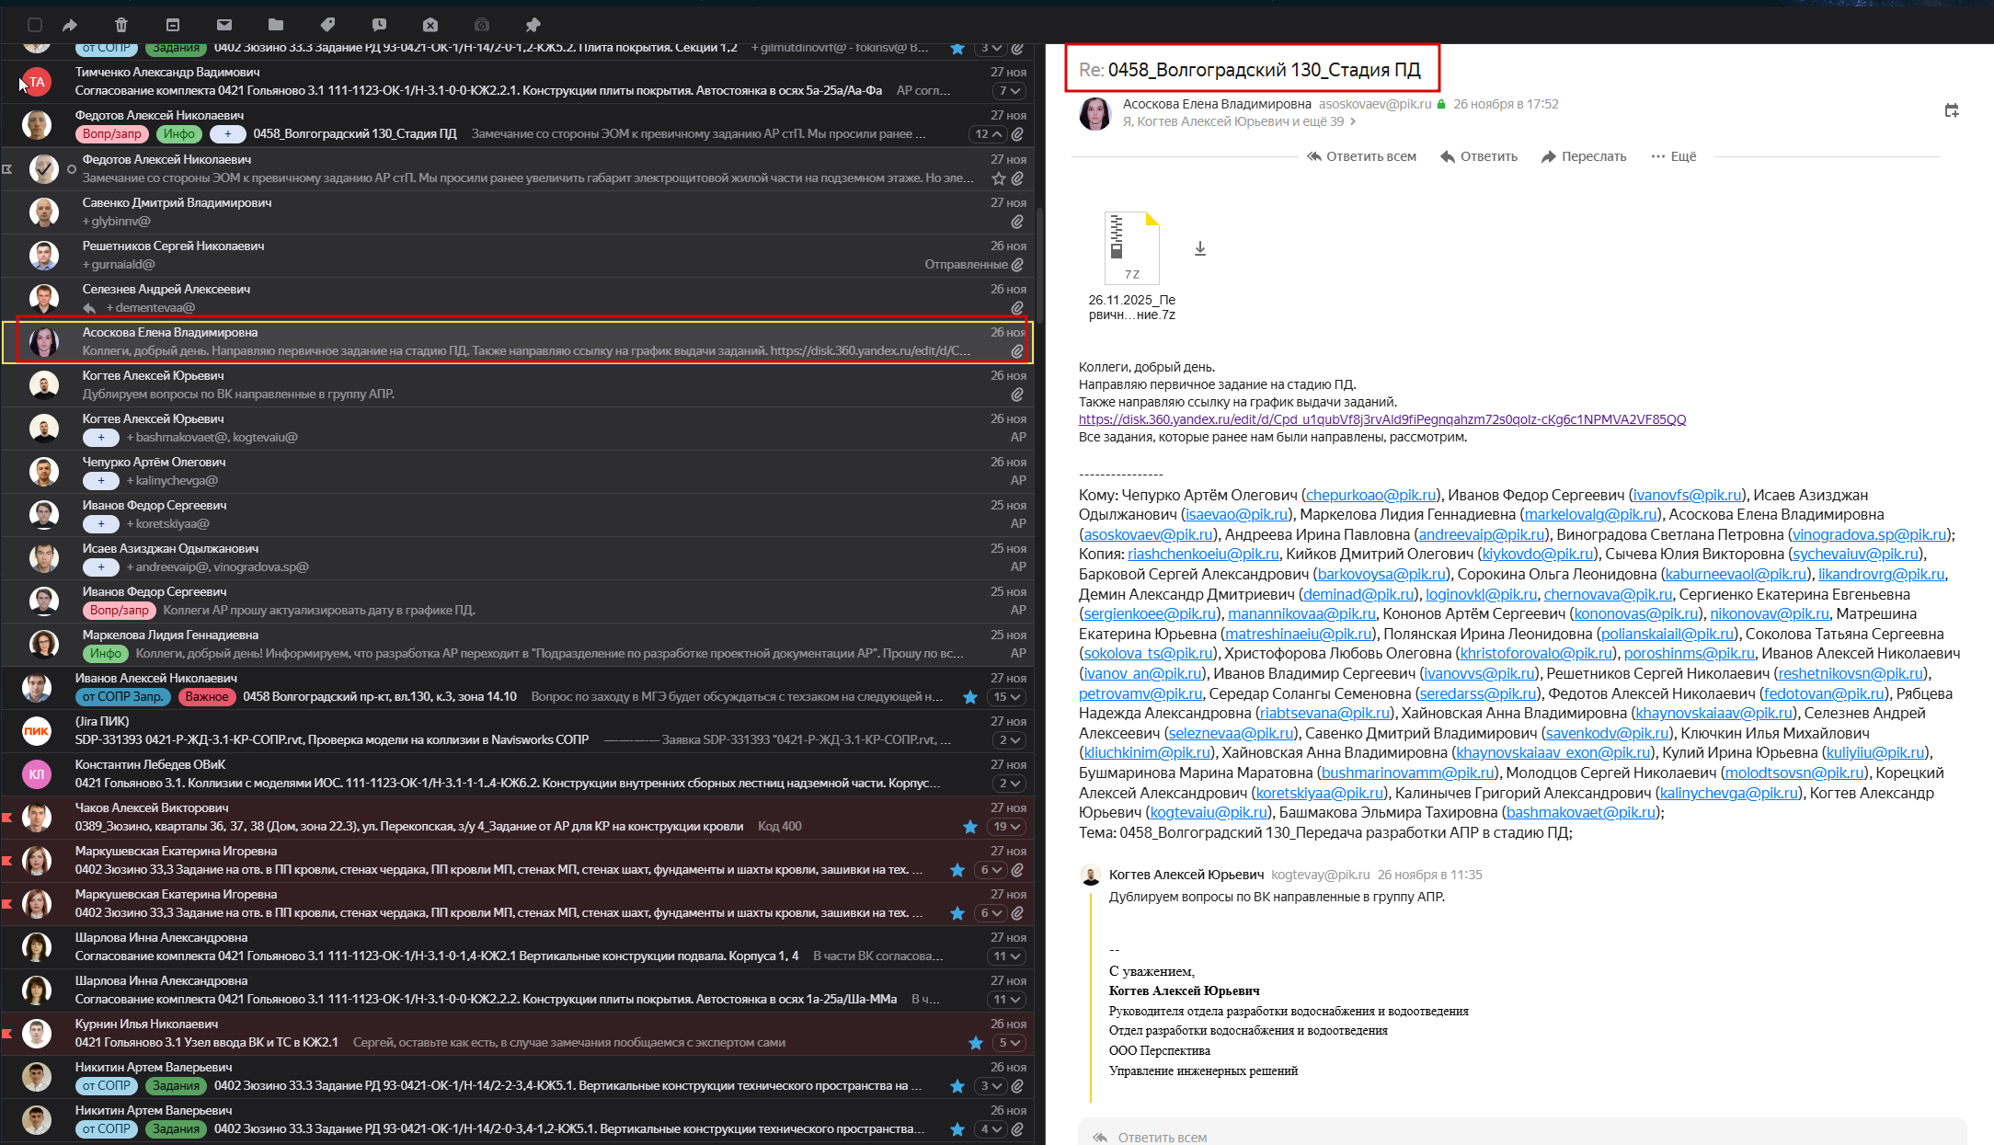Open the "Ещё" more actions menu
The height and width of the screenshot is (1145, 1994).
coord(1674,156)
